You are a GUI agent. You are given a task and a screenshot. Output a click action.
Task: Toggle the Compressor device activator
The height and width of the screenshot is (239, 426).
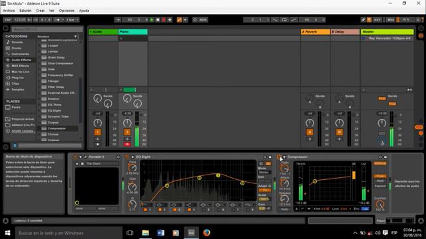[x=279, y=157]
